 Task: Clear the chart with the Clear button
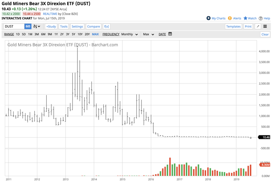pos(265,34)
